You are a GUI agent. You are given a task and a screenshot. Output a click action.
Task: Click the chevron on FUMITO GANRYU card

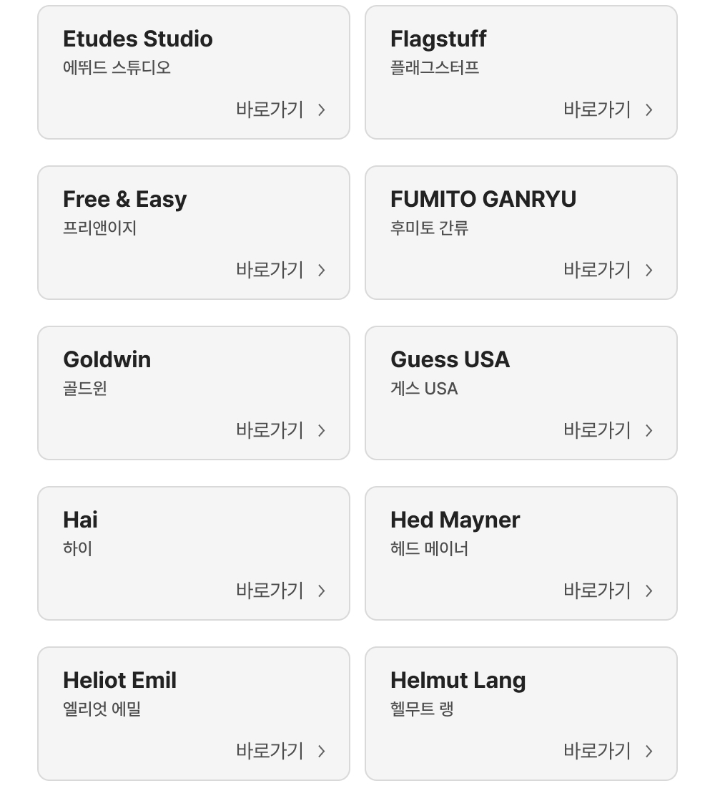click(x=649, y=270)
